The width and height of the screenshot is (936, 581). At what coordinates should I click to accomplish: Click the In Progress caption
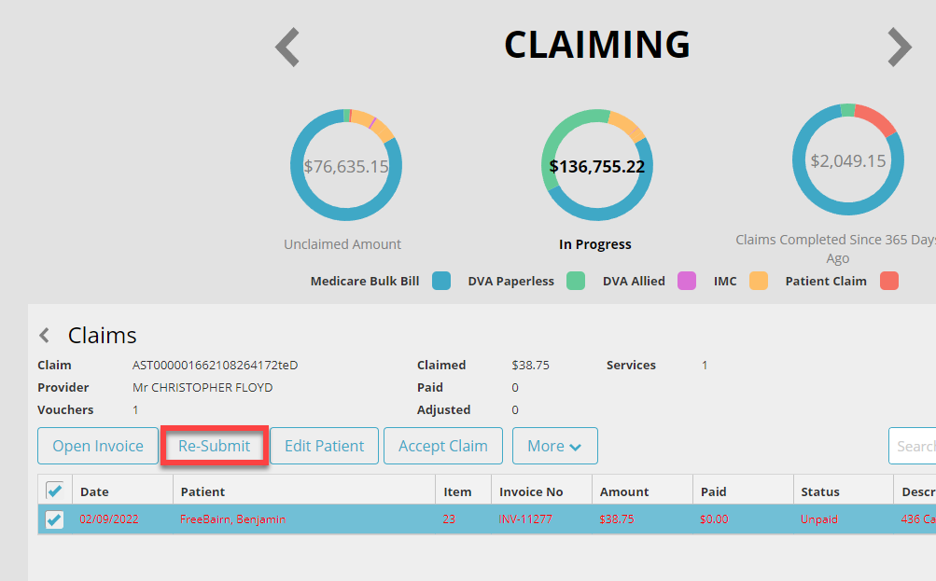tap(595, 244)
